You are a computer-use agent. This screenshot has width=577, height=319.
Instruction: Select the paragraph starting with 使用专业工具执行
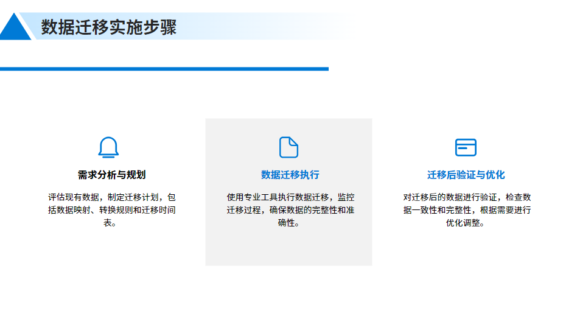point(290,210)
